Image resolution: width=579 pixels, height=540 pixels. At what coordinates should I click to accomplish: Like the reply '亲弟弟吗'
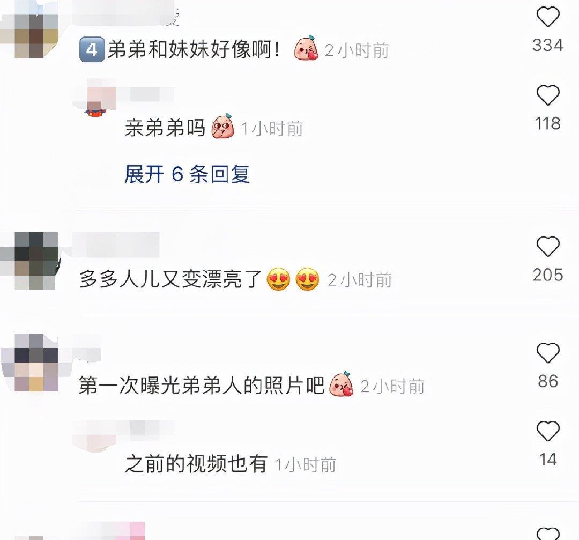tap(547, 95)
